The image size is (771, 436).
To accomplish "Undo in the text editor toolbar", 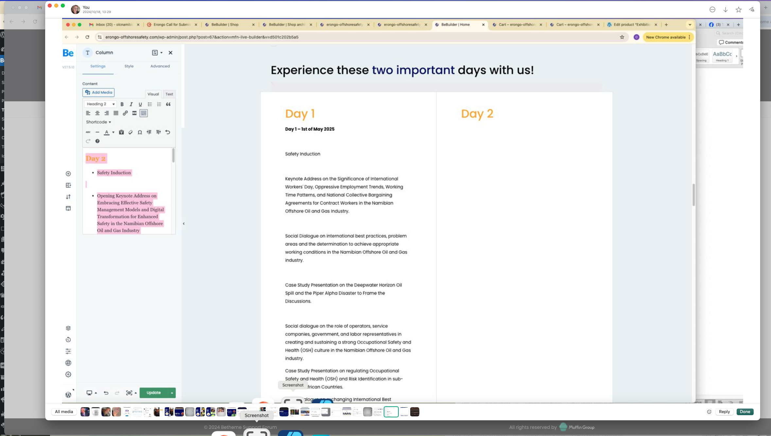I will click(x=168, y=132).
